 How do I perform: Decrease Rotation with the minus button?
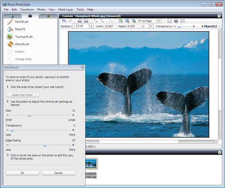tap(75, 26)
